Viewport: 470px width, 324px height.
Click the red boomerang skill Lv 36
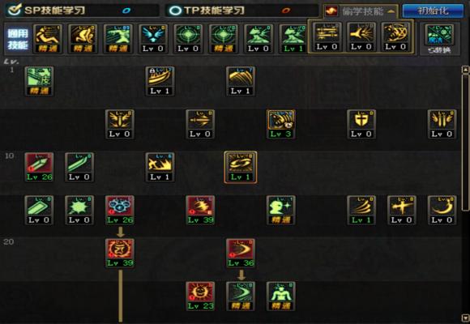pos(241,253)
